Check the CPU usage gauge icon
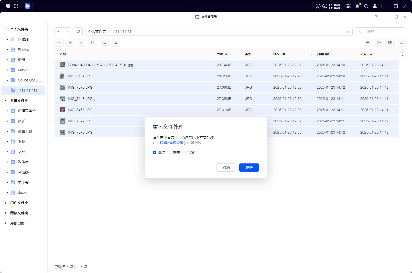This screenshot has width=412, height=273. [318, 6]
